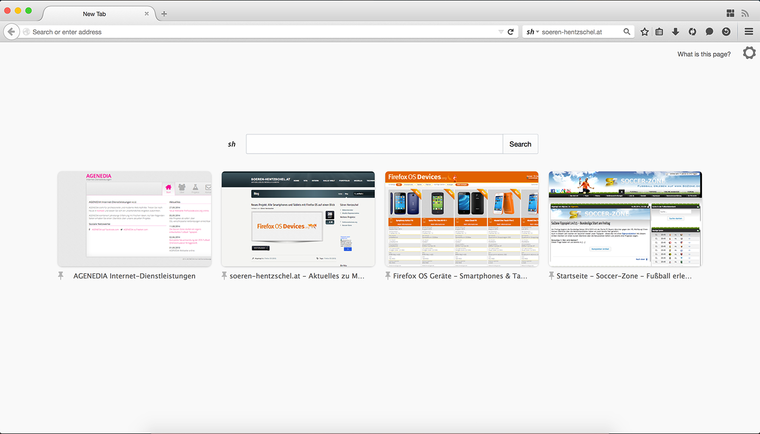The width and height of the screenshot is (760, 434).
Task: Click the Firefox OS Geräte – Smartphones title
Action: coord(460,276)
